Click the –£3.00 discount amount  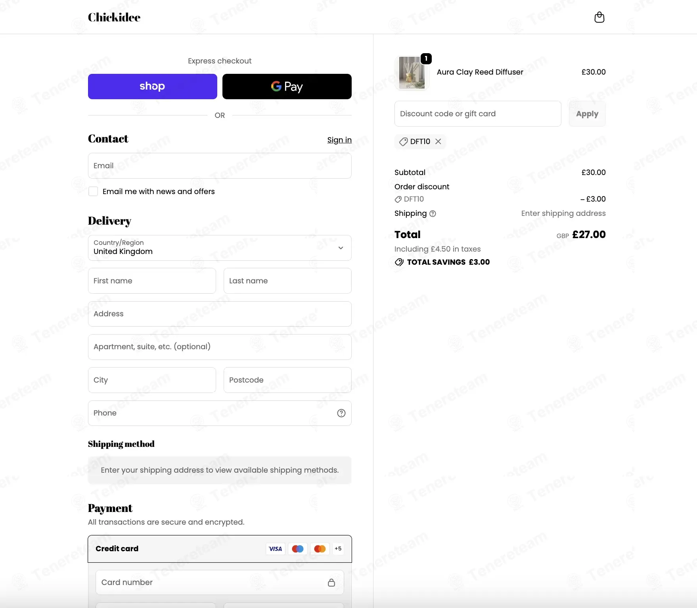[x=593, y=199]
